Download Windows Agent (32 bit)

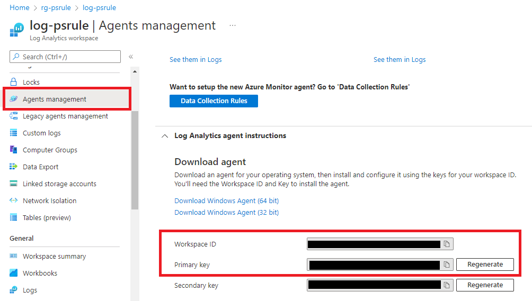coord(226,212)
